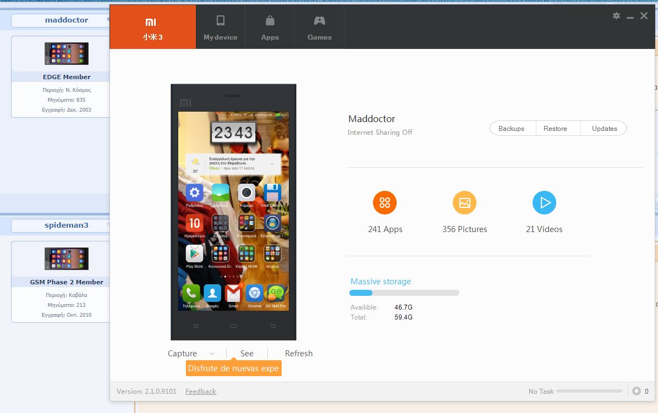The width and height of the screenshot is (658, 413).
Task: Select the orange Mi device tab
Action: [x=152, y=27]
